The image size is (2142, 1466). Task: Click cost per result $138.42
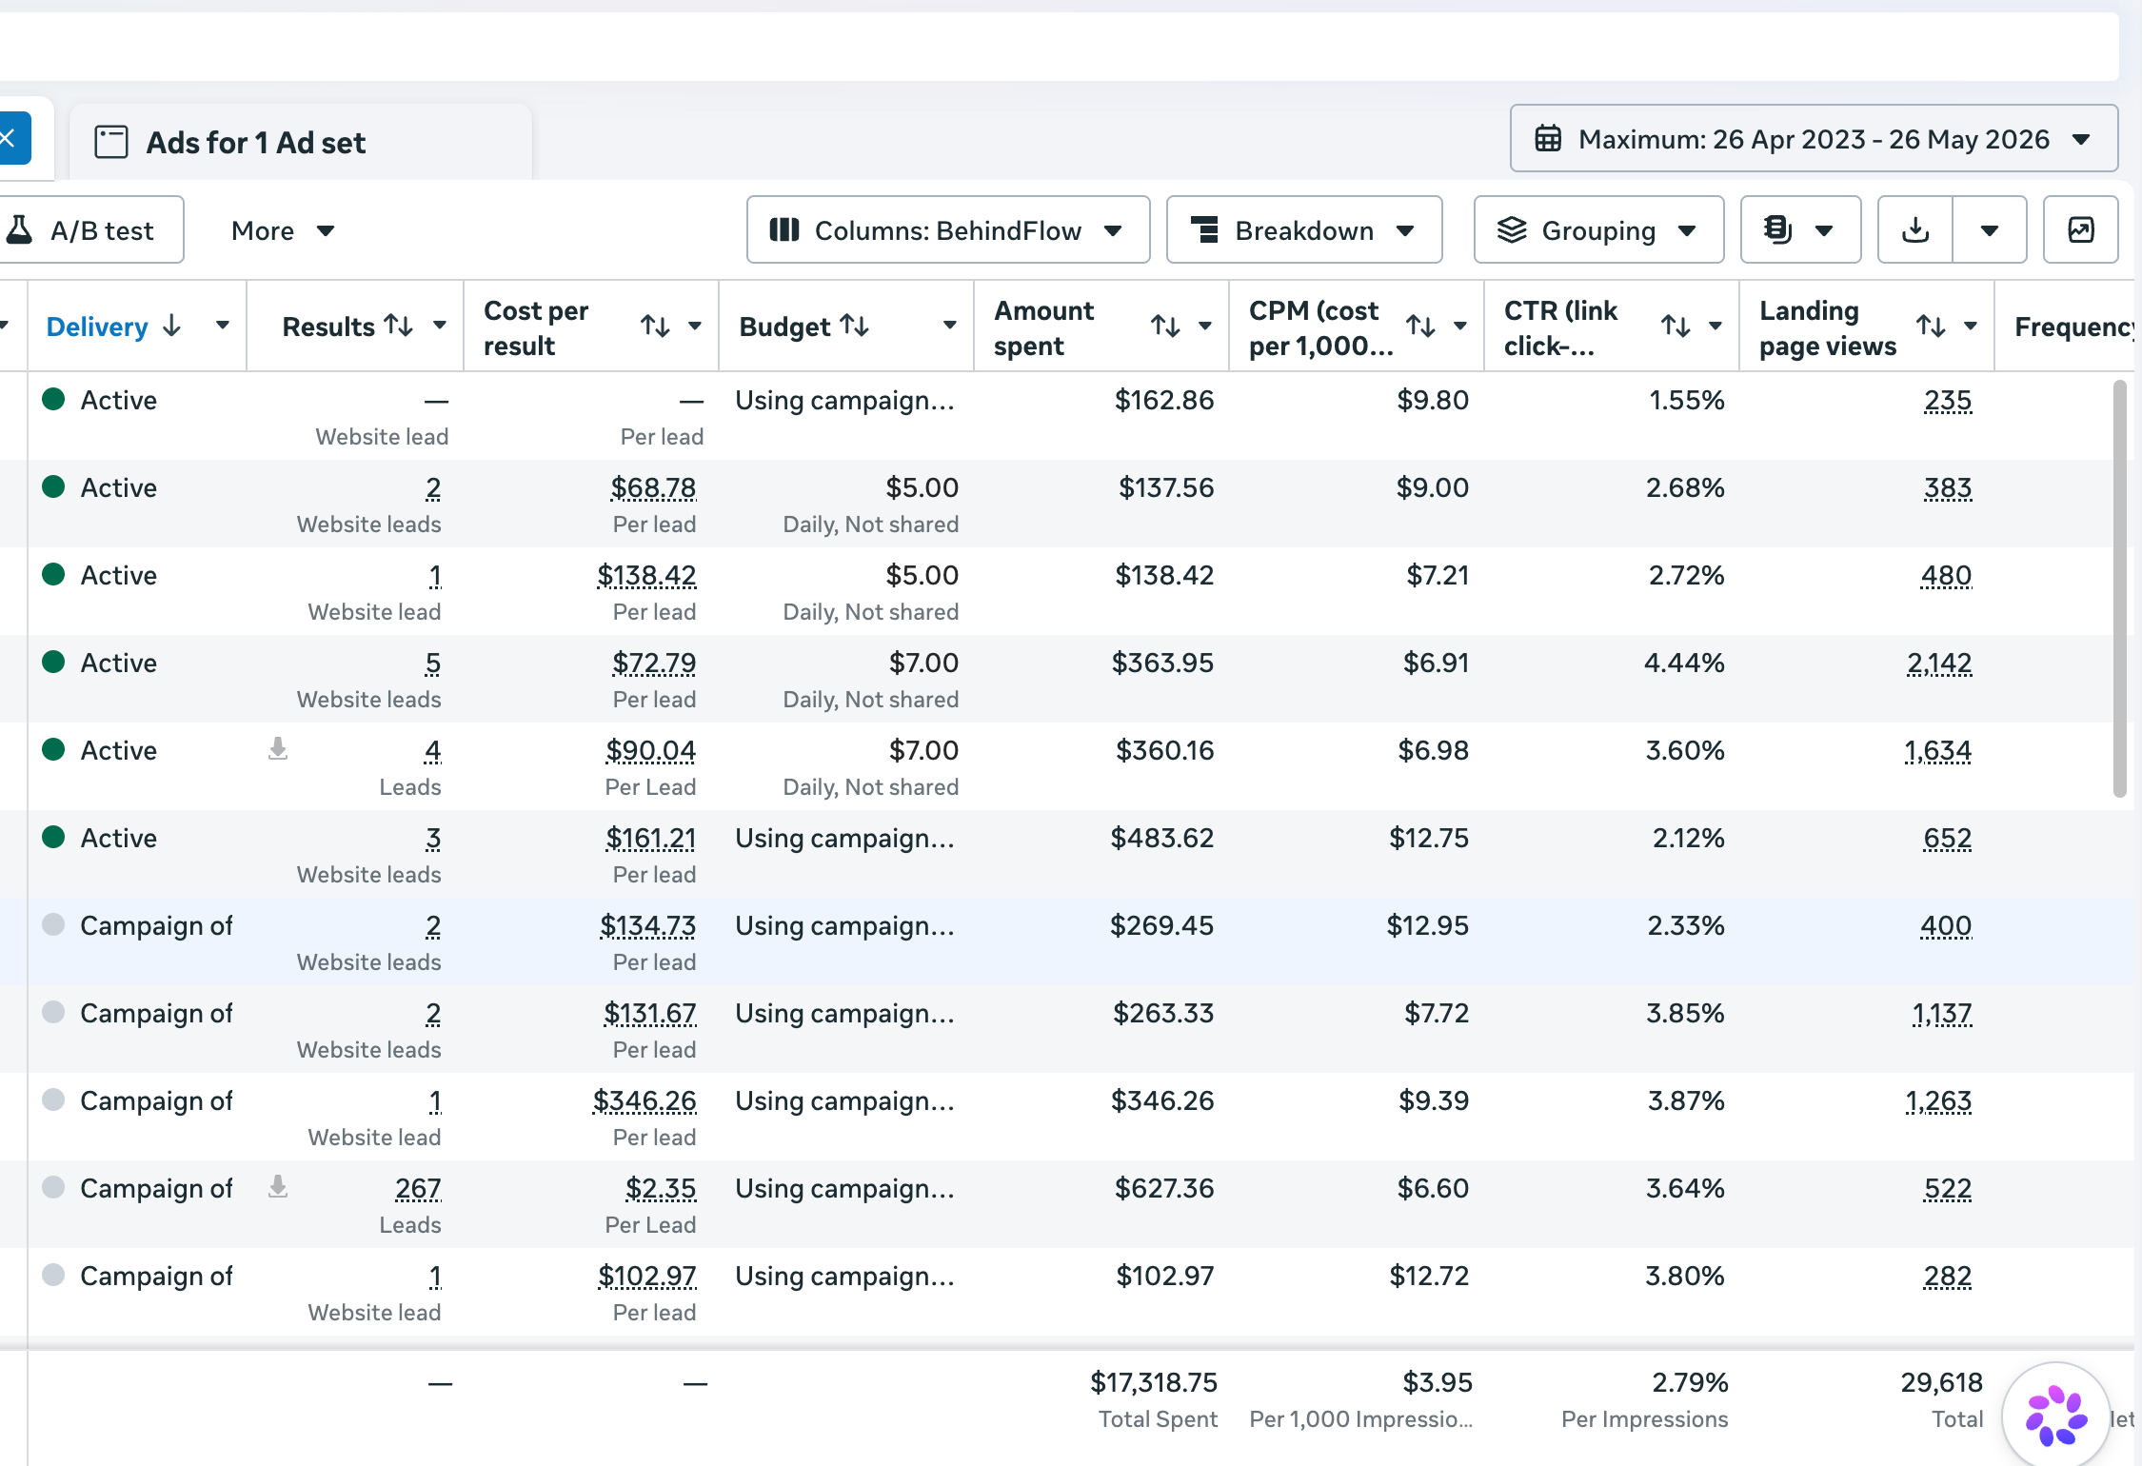[646, 576]
